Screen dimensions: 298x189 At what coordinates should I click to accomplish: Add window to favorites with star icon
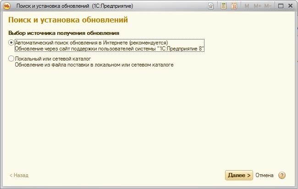tap(210, 6)
